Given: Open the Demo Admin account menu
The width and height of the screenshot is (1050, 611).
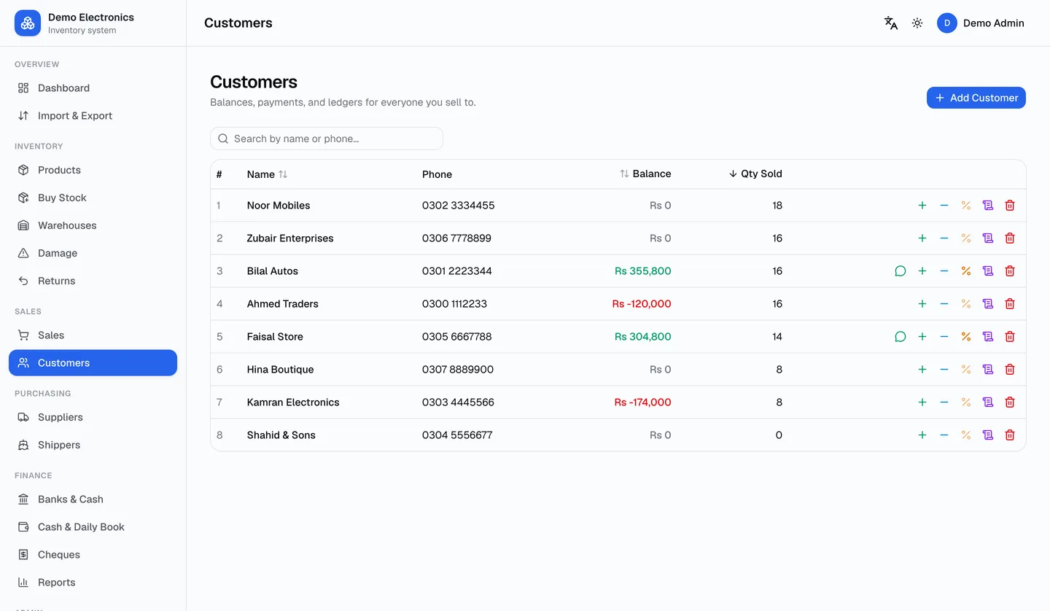Looking at the screenshot, I should tap(981, 23).
